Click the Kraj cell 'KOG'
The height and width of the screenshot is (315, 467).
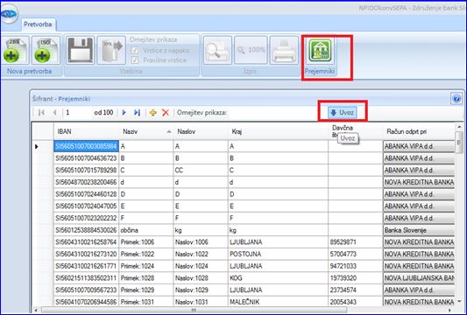click(x=278, y=278)
